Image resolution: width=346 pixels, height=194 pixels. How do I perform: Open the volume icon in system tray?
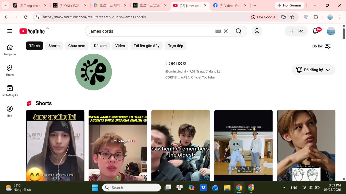(311, 188)
